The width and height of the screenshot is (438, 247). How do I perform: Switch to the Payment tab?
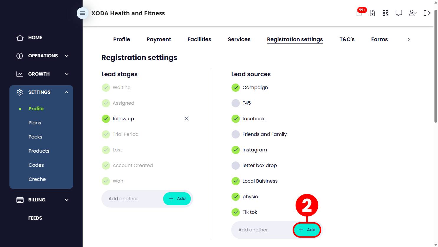point(159,39)
